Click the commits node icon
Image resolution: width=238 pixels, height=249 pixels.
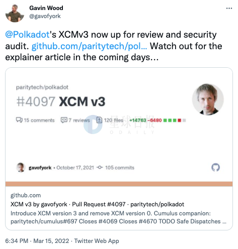pyautogui.click(x=100, y=167)
